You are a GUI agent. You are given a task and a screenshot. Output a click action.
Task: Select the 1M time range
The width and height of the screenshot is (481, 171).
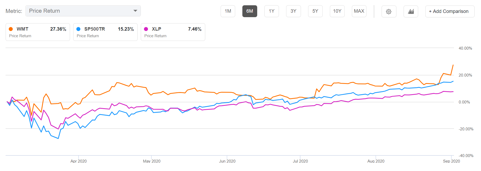click(x=228, y=11)
